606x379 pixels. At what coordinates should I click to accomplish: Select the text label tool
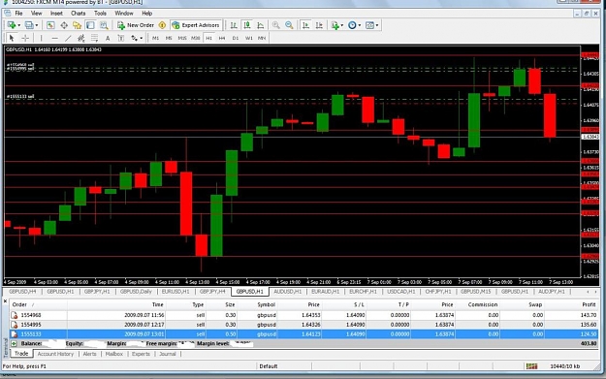pos(121,38)
